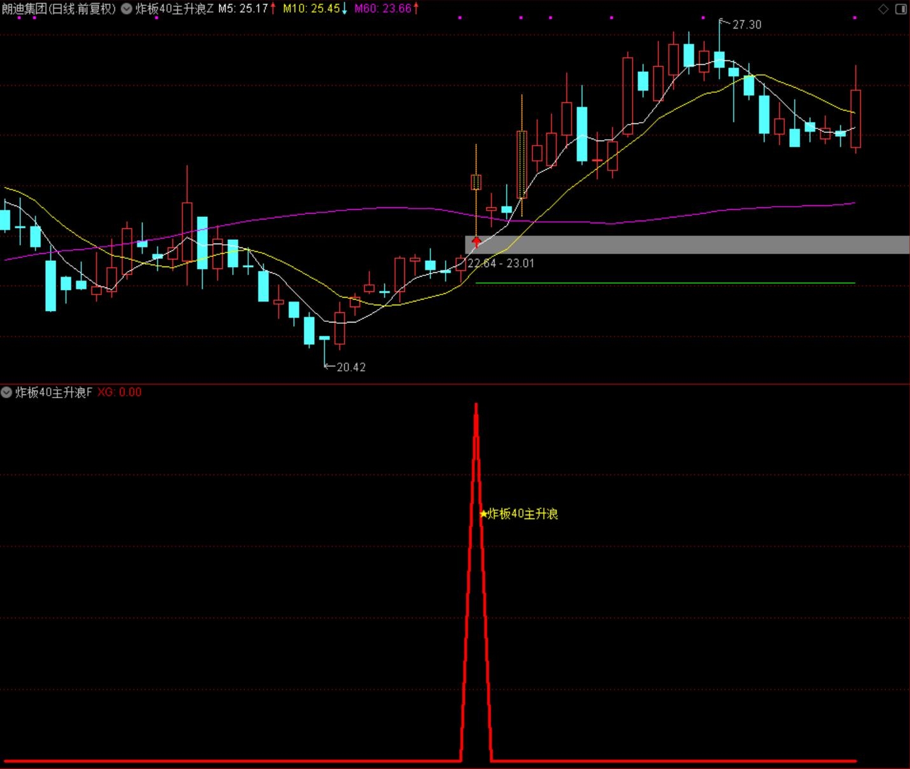The height and width of the screenshot is (769, 910).
Task: Click the 22.64 - 23.01 price range label
Action: tap(501, 263)
